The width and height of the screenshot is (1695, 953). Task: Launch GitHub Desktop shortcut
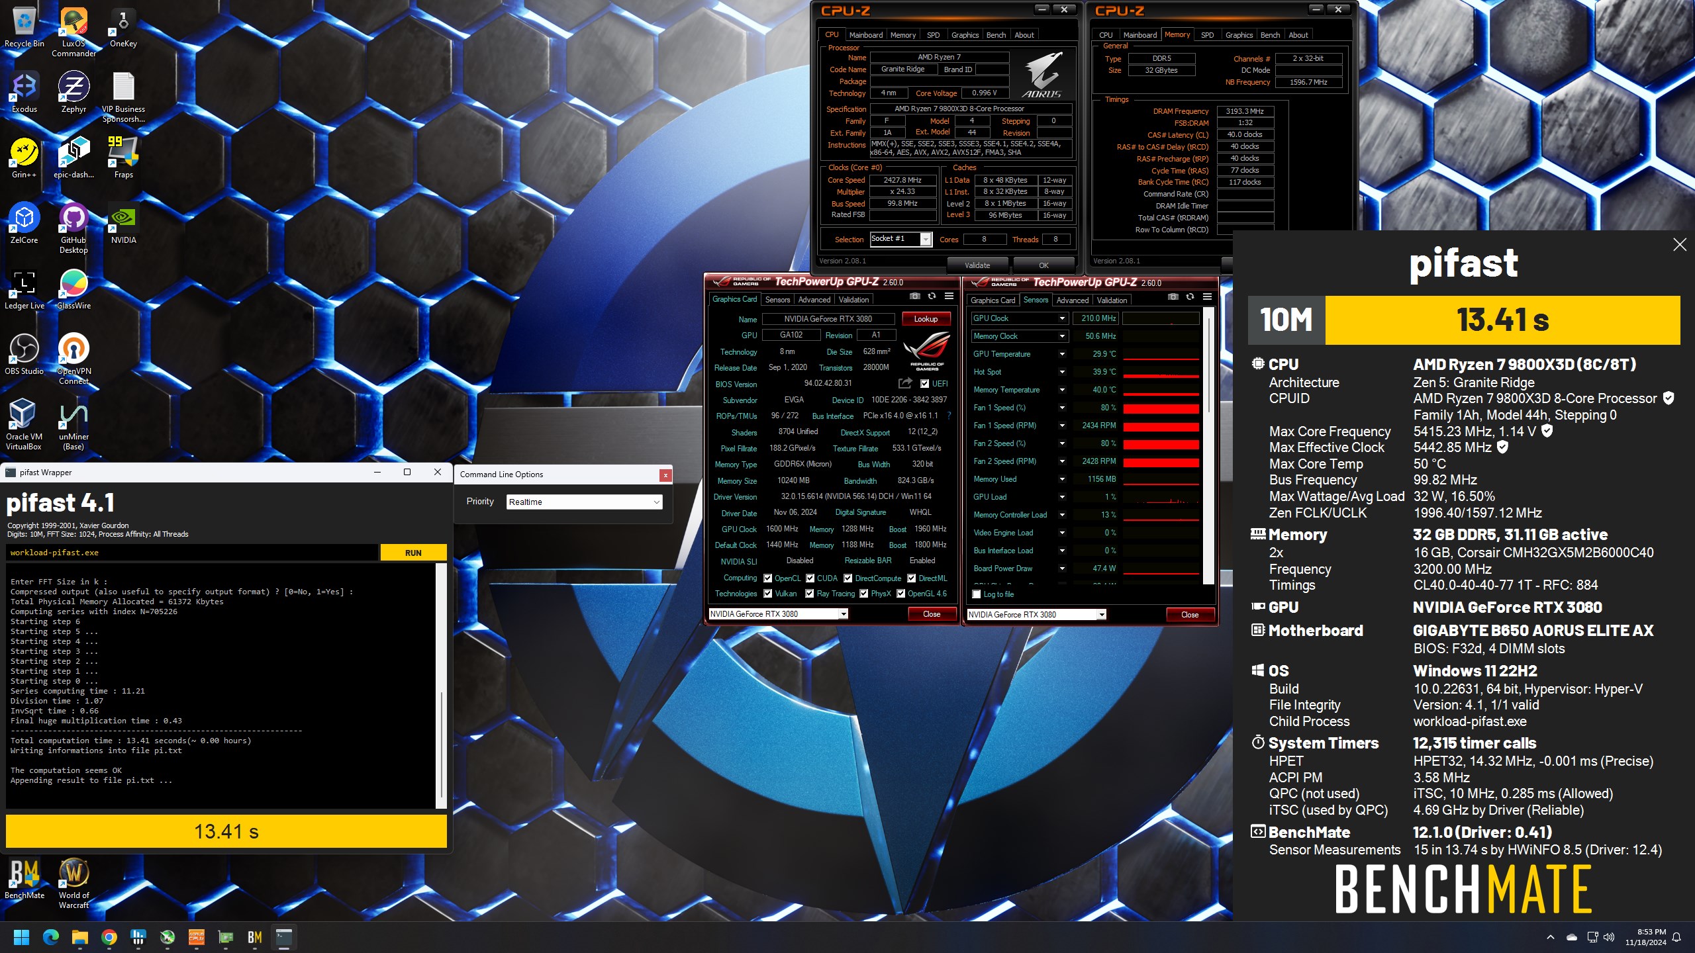[73, 229]
